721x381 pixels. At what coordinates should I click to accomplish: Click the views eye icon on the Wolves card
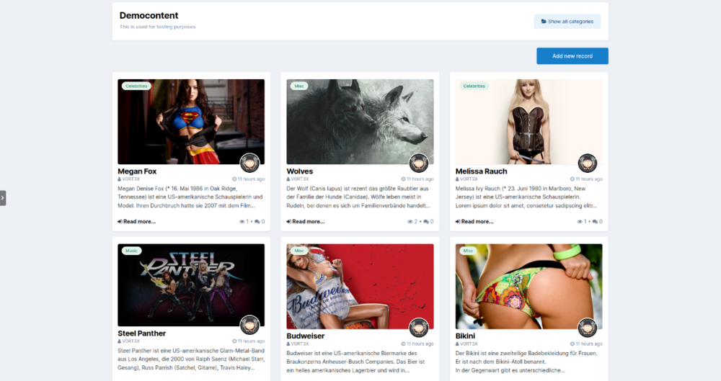coord(410,222)
